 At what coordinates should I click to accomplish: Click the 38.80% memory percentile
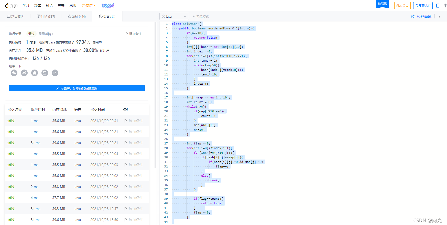click(x=91, y=50)
